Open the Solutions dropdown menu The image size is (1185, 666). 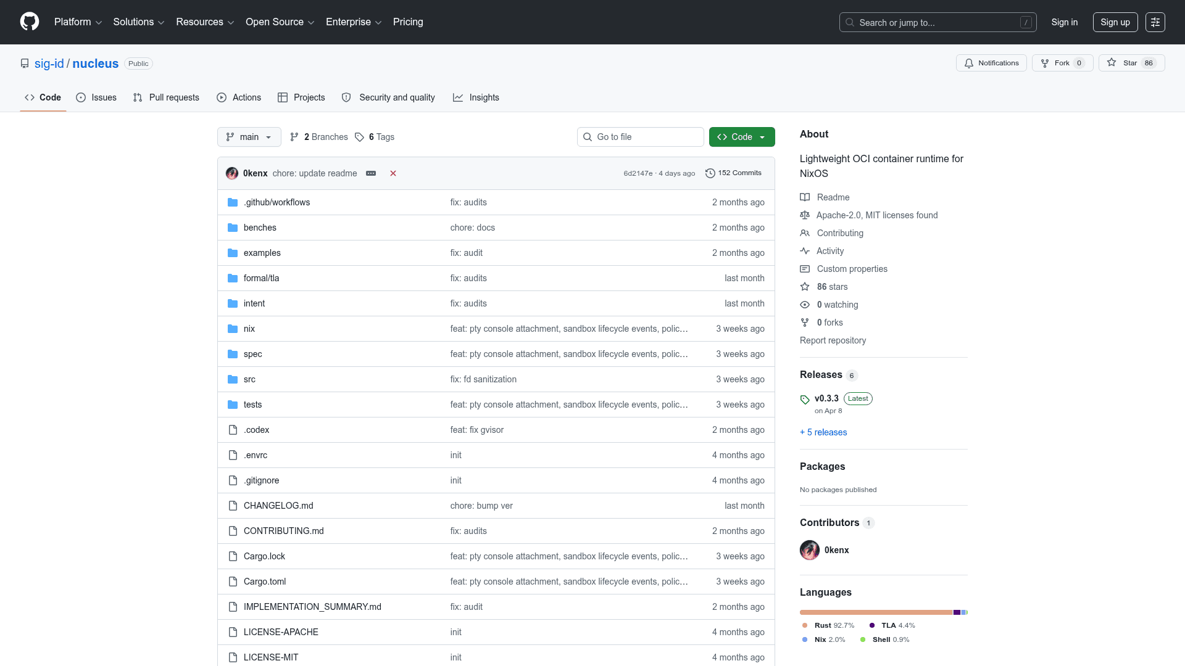point(139,22)
